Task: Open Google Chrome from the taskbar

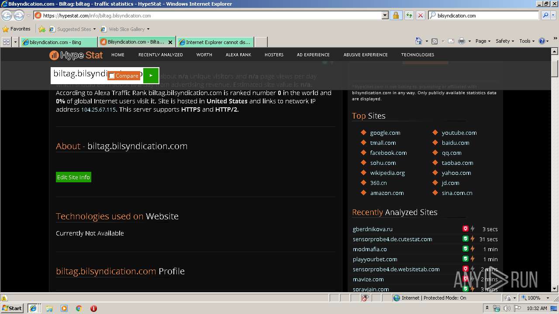Action: (x=79, y=308)
